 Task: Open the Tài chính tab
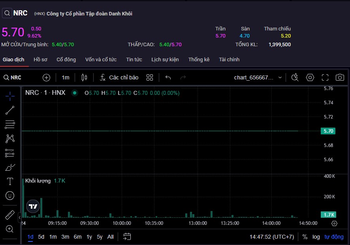[229, 59]
